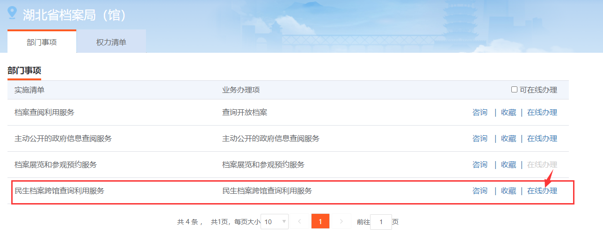Click 咨询 for 档案查阅利用服务

(x=479, y=113)
